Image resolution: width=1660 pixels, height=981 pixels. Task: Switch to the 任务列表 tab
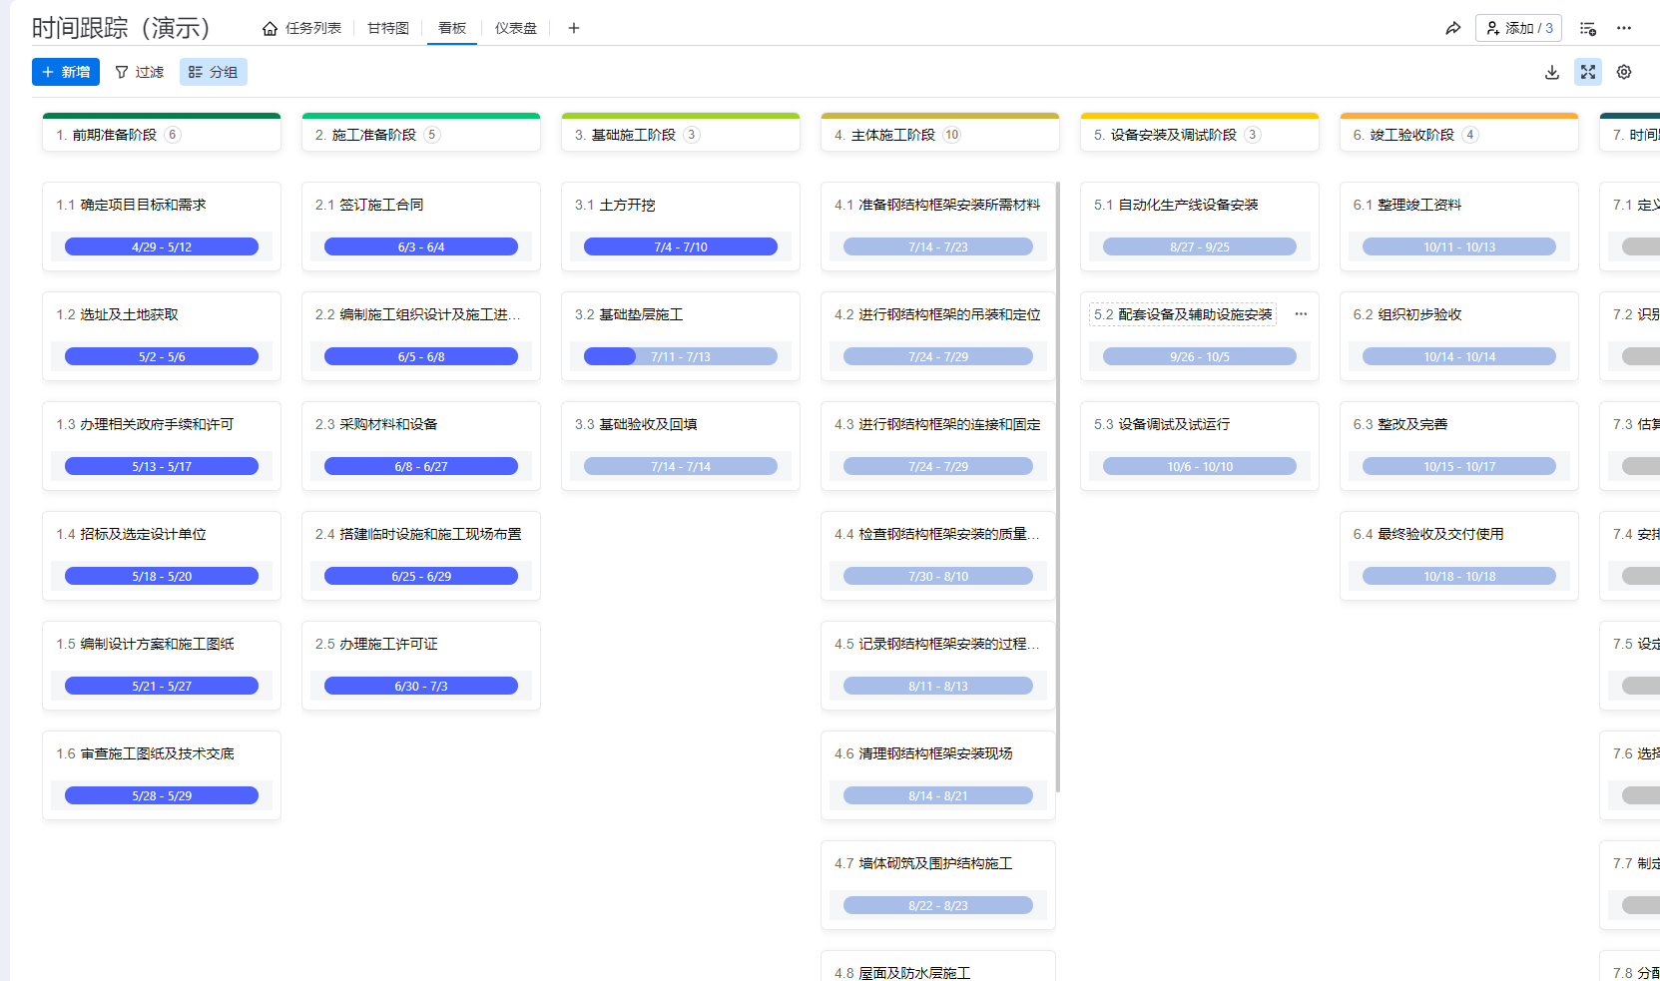coord(302,28)
